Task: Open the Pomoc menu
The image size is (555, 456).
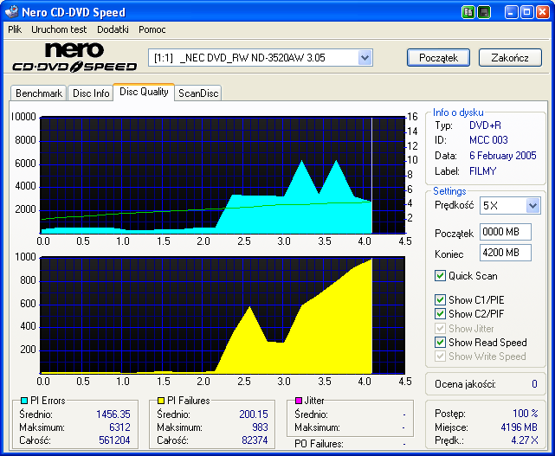Action: click(152, 29)
